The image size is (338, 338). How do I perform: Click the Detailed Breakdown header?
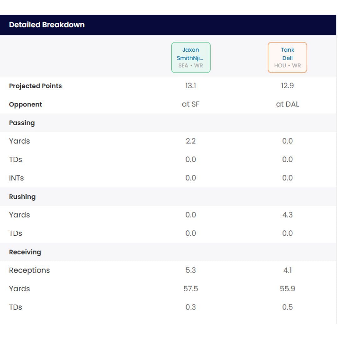tap(47, 25)
